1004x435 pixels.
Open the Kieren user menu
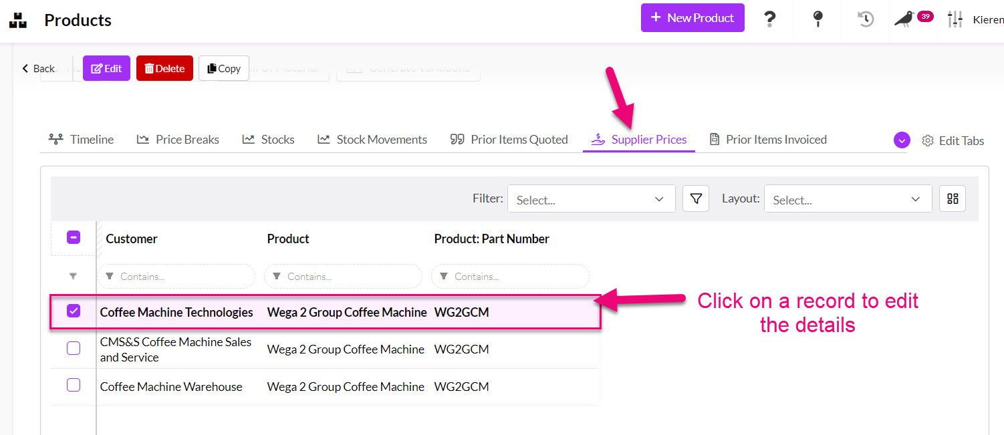tap(988, 20)
